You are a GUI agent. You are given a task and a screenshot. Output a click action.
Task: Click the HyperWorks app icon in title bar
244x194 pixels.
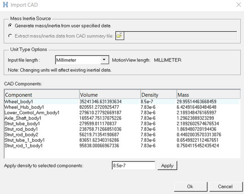click(6, 5)
